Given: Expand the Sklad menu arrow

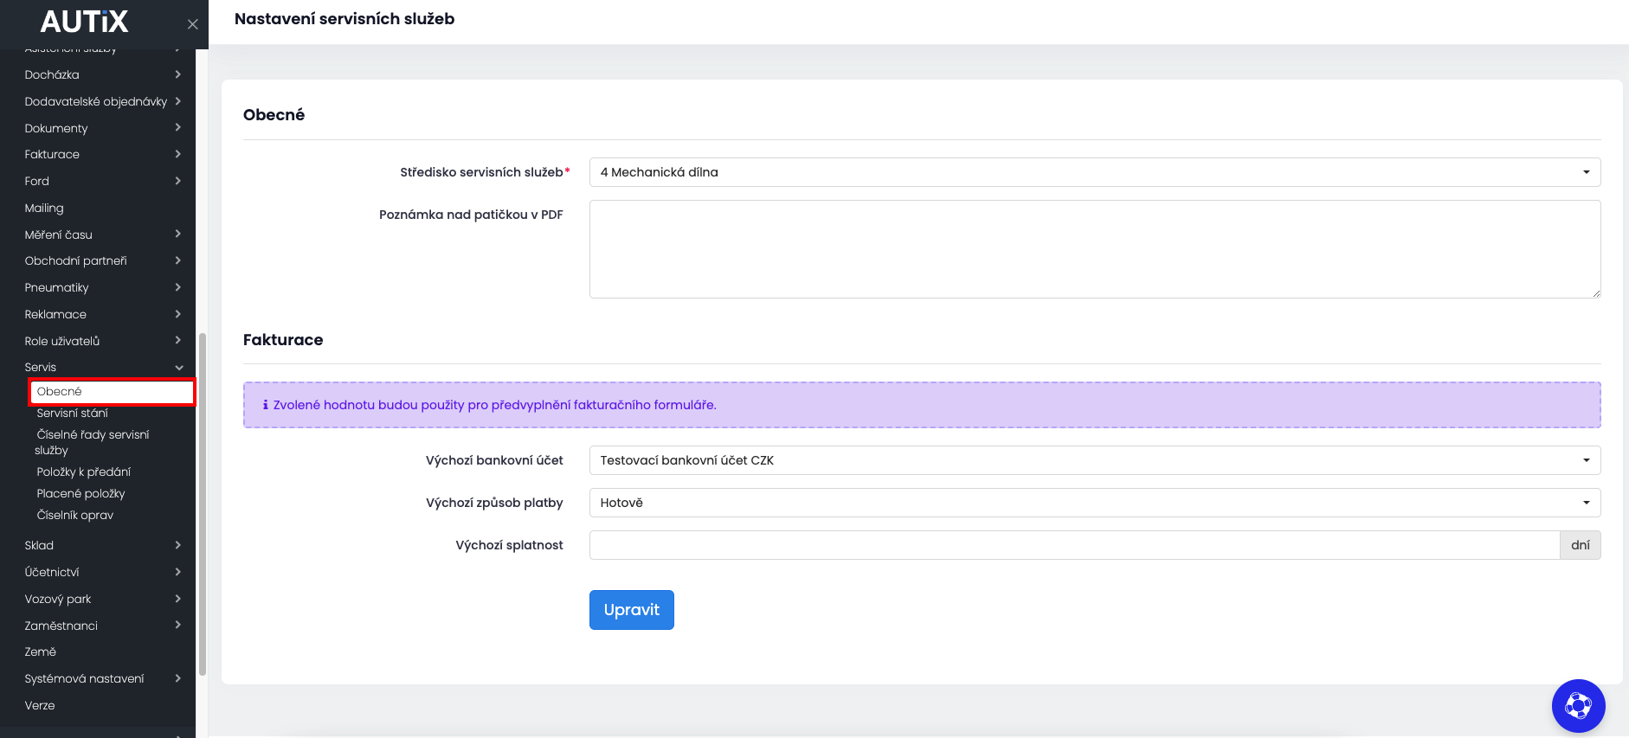Looking at the screenshot, I should coord(177,545).
